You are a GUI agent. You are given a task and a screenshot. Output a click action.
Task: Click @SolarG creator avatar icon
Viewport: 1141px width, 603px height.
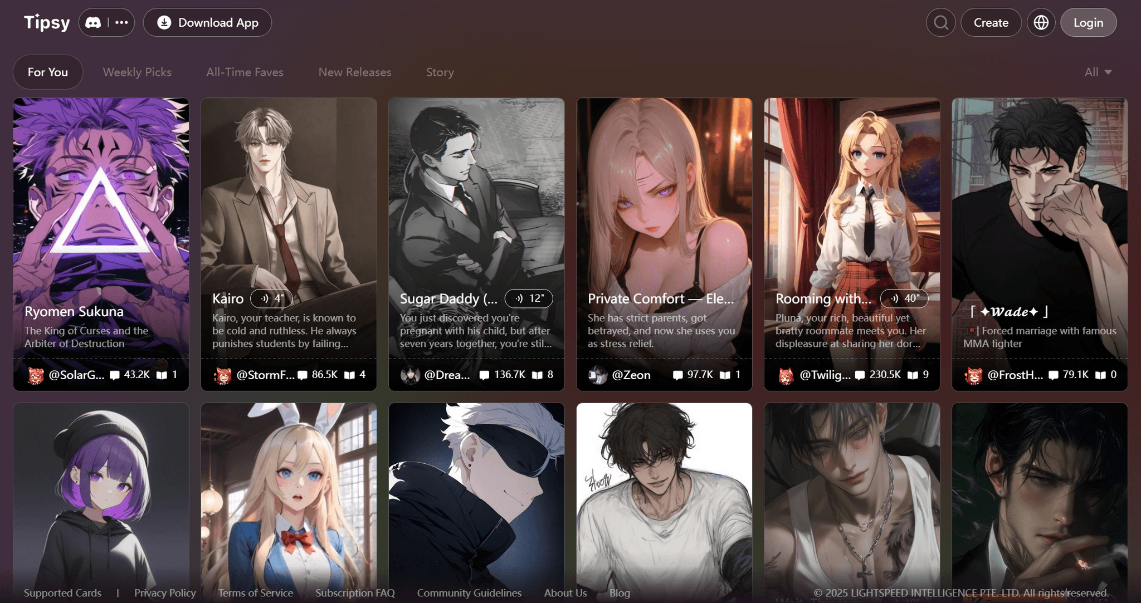point(36,375)
